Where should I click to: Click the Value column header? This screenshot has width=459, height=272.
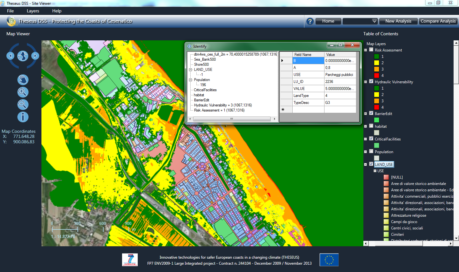[x=340, y=54]
